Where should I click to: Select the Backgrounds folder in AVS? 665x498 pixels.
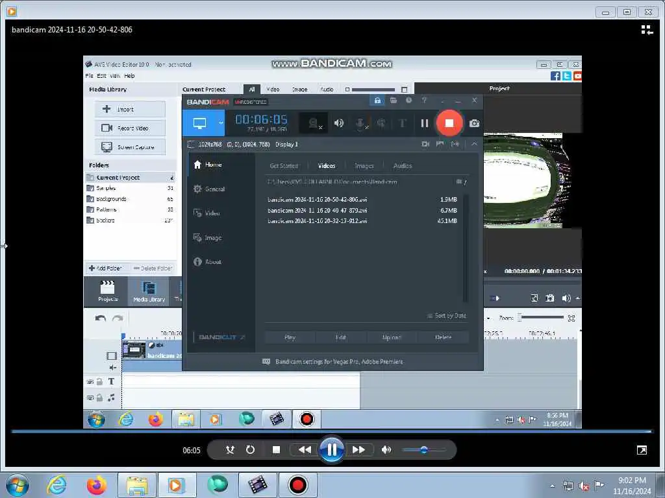click(x=130, y=199)
